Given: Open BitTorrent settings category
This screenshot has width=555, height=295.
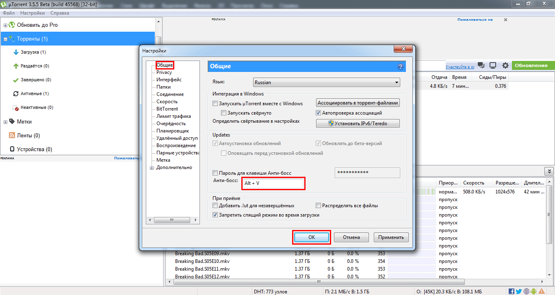Looking at the screenshot, I should point(167,109).
